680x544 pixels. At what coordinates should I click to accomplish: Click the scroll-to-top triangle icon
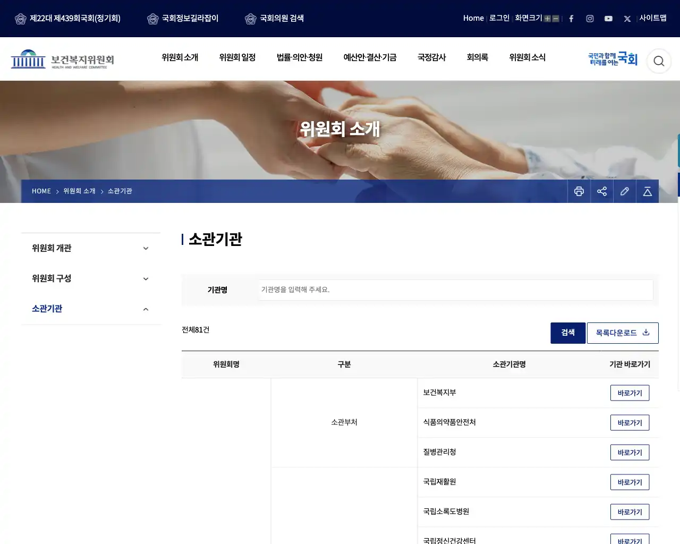[648, 191]
